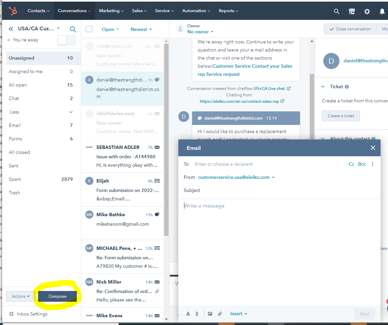This screenshot has width=388, height=325.
Task: Collapse sidebar with double-chevron icon
Action: 11,29
